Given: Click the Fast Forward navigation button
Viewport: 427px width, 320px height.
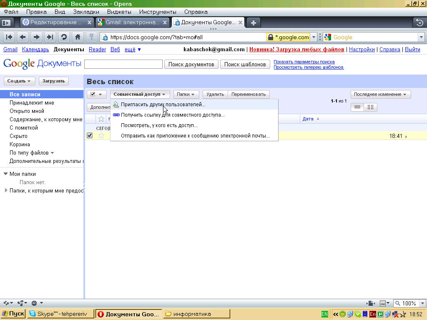Looking at the screenshot, I should click(50, 37).
